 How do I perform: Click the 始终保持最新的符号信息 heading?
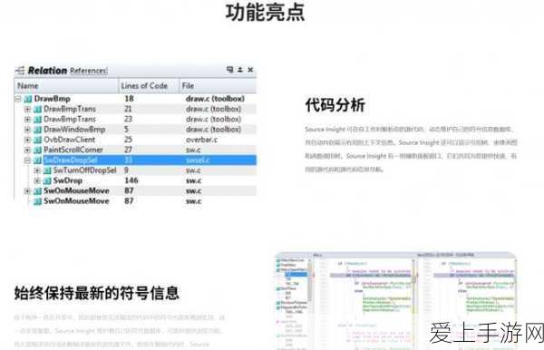pos(97,293)
